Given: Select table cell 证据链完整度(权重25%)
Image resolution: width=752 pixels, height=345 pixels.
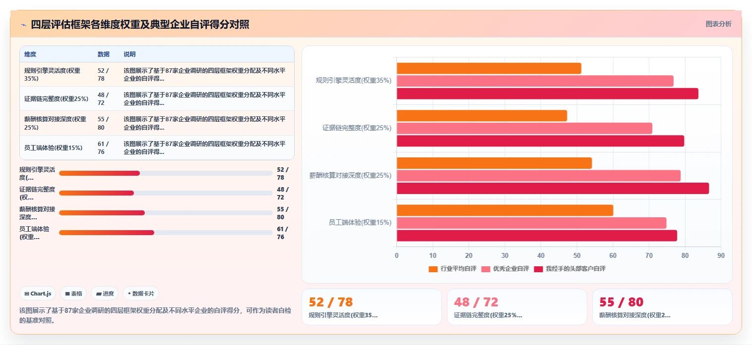Looking at the screenshot, I should [56, 99].
